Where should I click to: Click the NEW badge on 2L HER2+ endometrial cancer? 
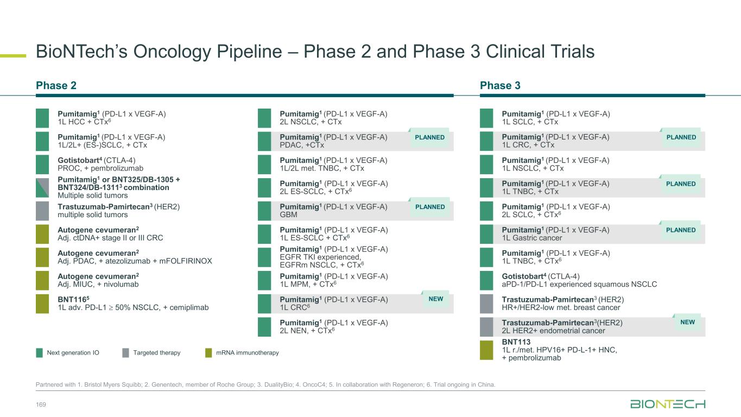point(687,323)
